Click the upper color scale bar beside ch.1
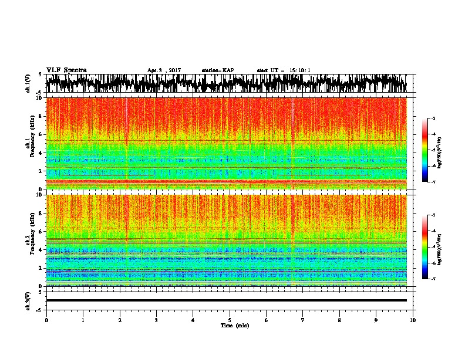The width and height of the screenshot is (465, 359). click(424, 150)
